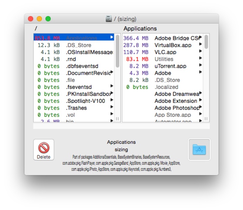Click the 287.8 MB size value
243x210 pixels.
click(x=136, y=45)
